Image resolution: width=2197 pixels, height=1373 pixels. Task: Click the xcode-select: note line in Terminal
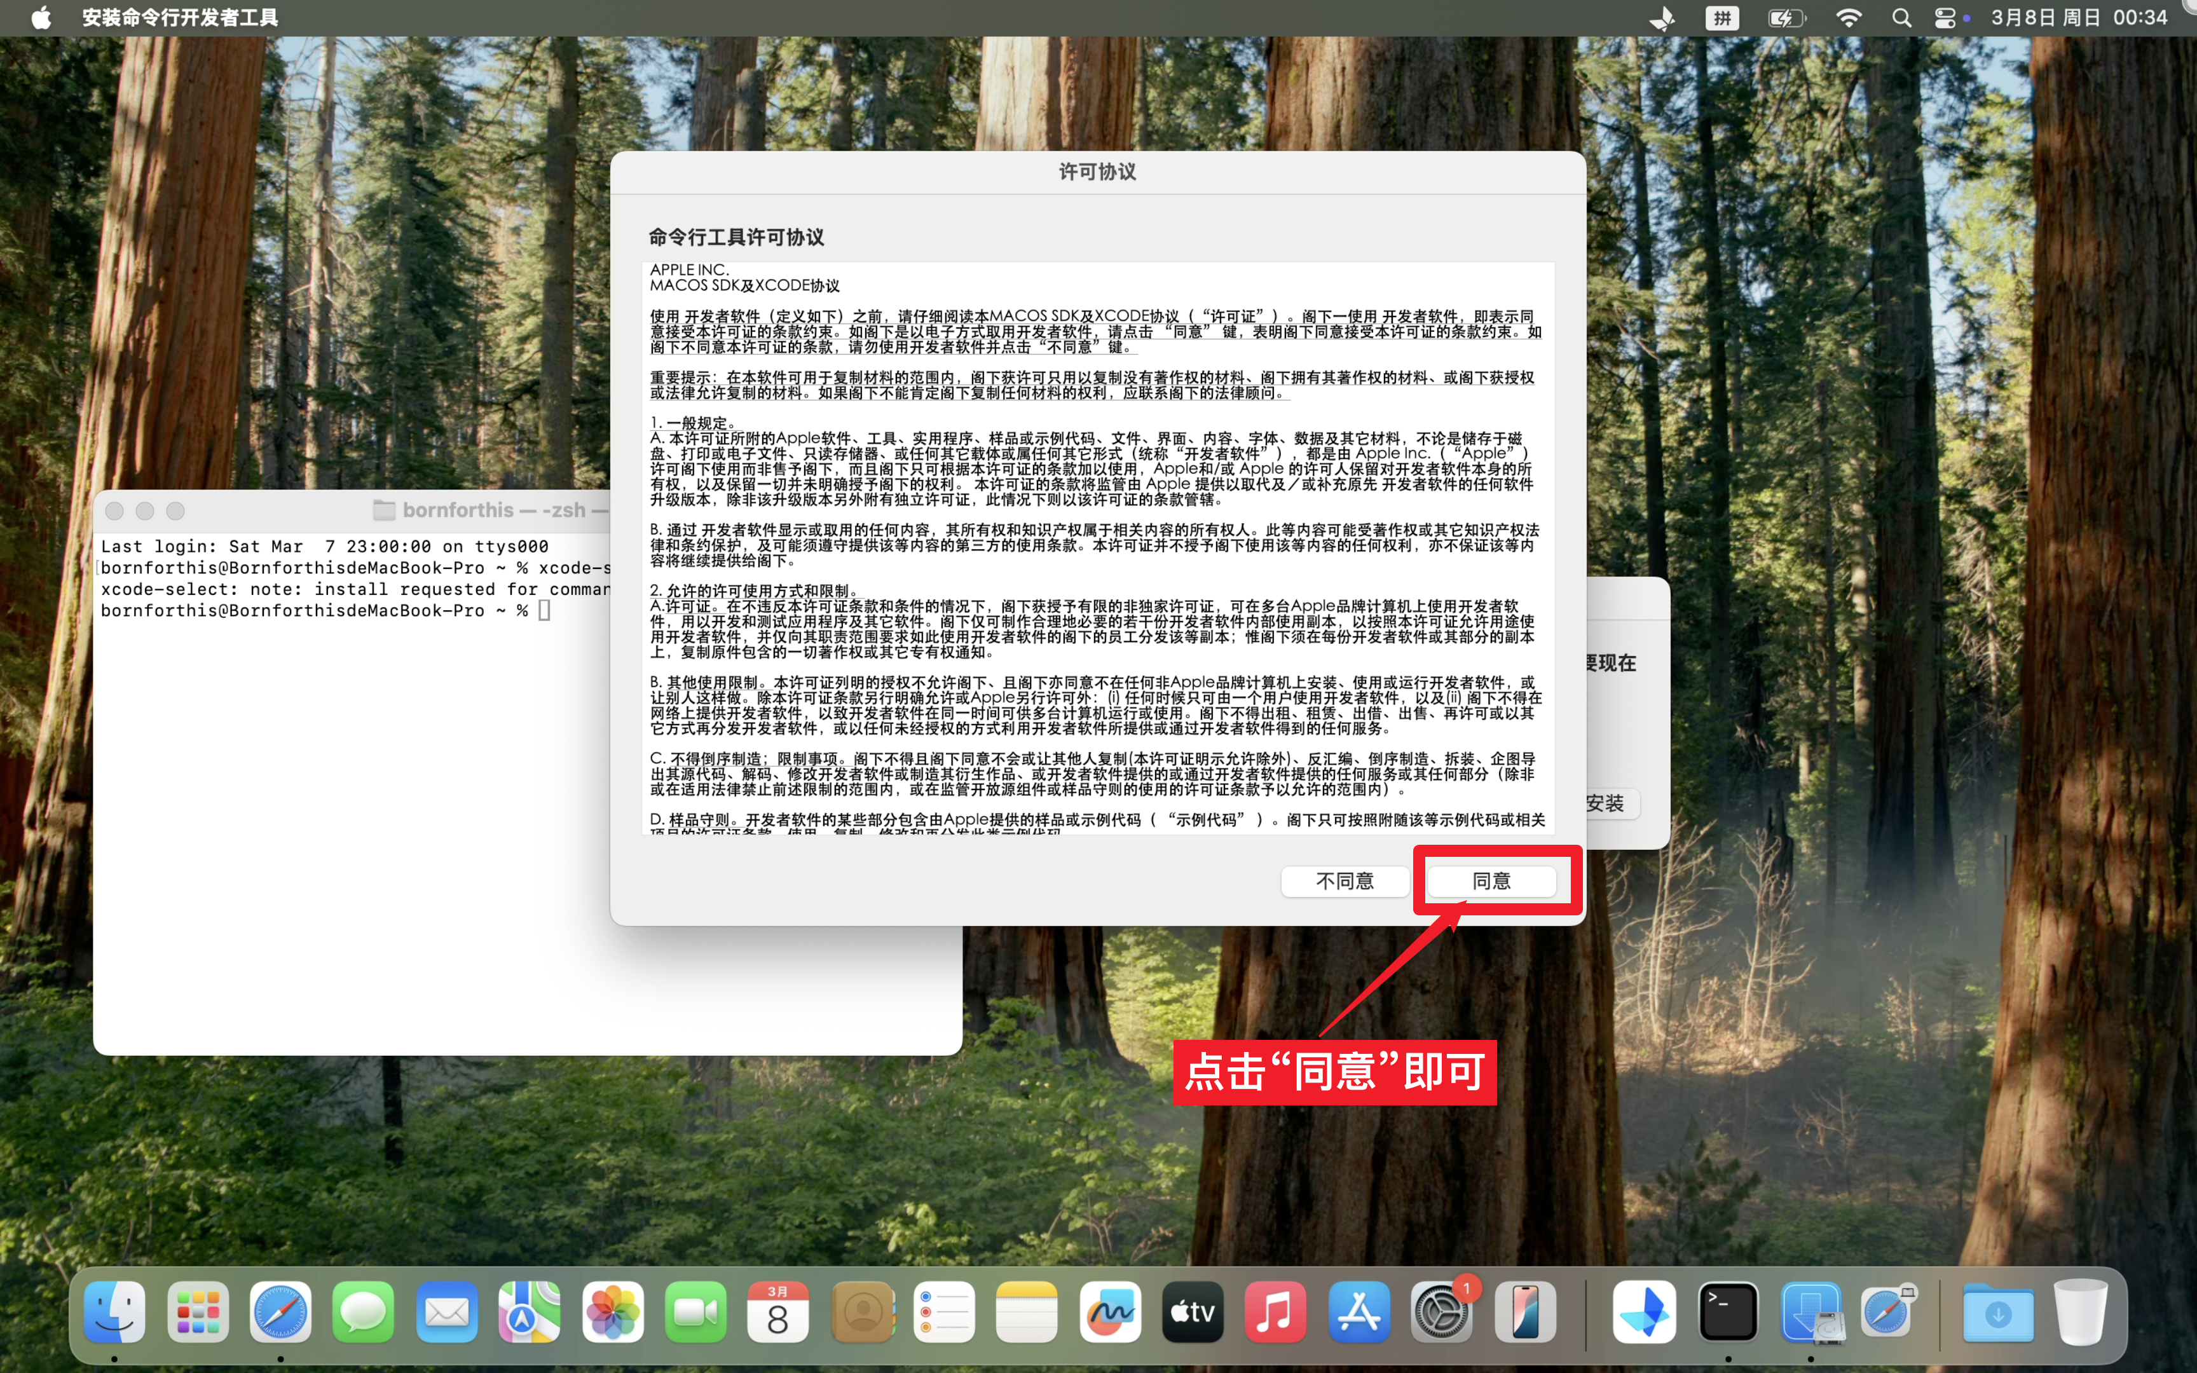point(355,589)
